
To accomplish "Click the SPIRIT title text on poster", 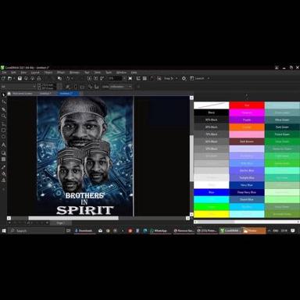I will point(85,211).
